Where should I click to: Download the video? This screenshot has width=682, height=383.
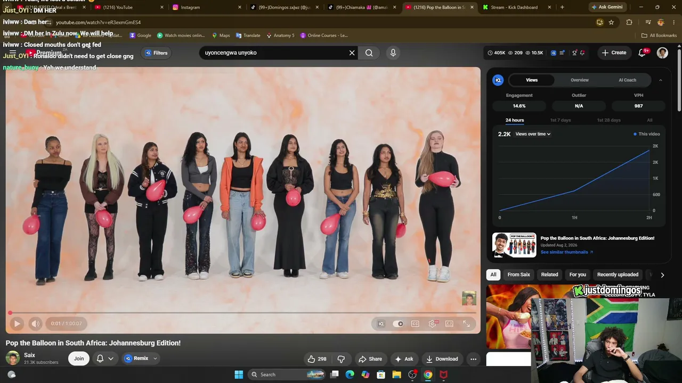pyautogui.click(x=442, y=359)
